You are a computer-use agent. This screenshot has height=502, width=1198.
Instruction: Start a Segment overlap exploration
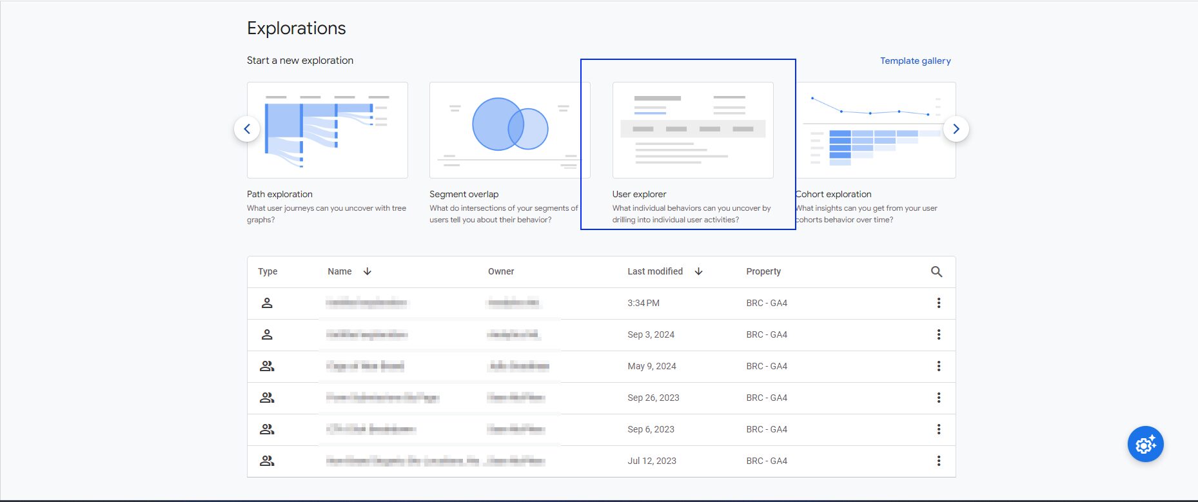coord(509,153)
